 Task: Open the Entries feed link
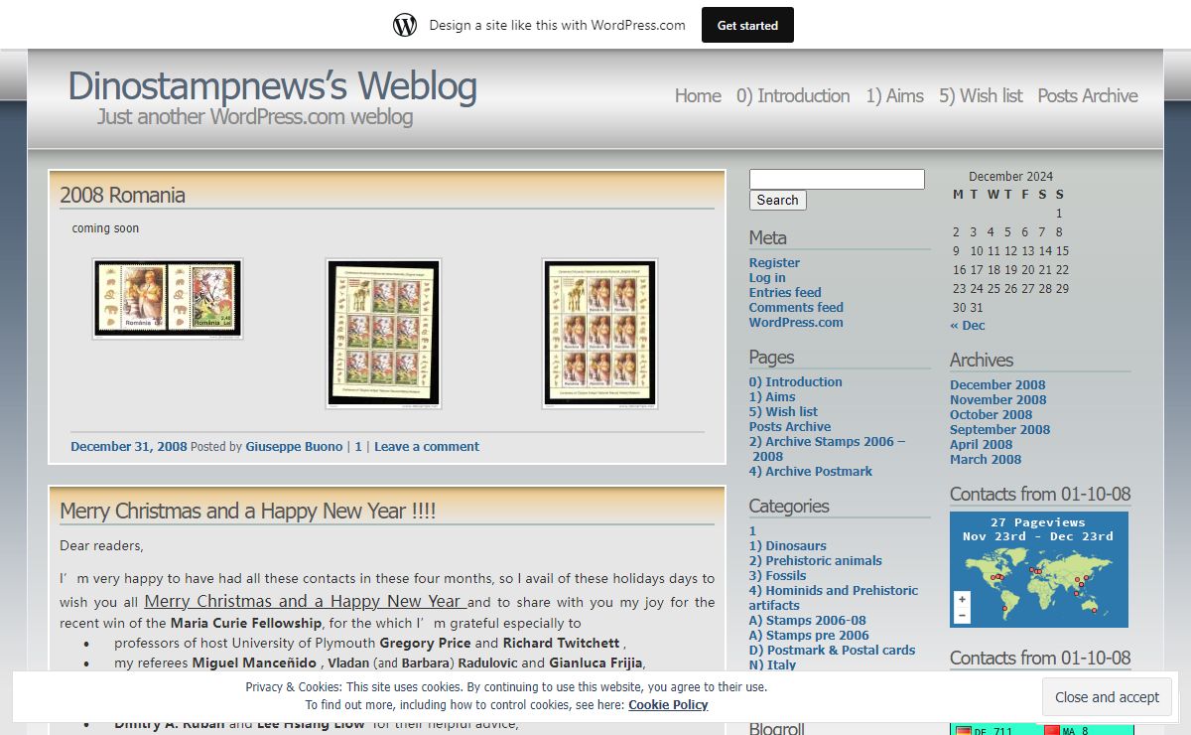pyautogui.click(x=785, y=293)
